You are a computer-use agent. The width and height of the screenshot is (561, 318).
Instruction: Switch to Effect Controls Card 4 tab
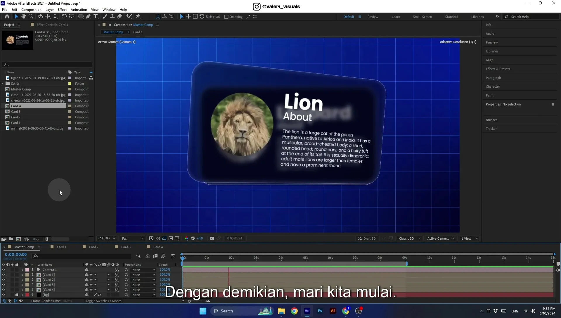coord(52,25)
